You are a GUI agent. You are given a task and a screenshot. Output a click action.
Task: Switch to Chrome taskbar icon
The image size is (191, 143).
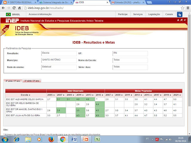click(63, 139)
